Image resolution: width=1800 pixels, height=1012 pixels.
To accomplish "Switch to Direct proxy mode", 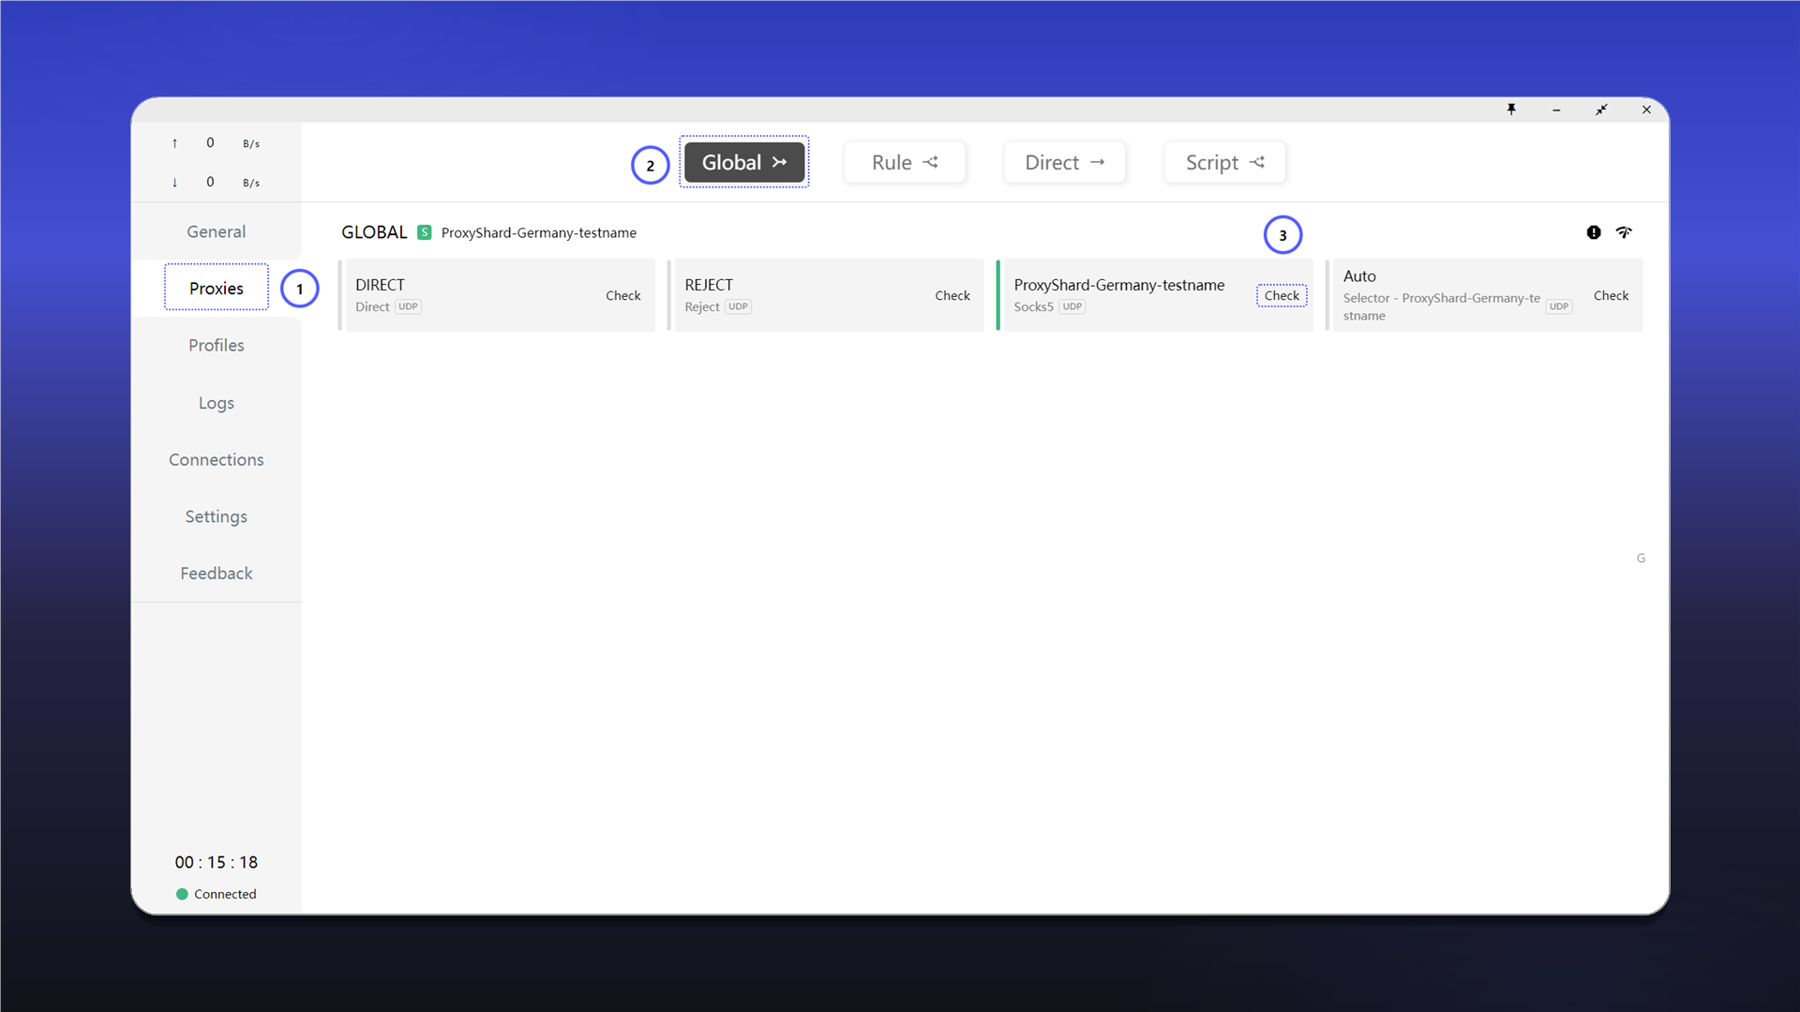I will tap(1065, 162).
